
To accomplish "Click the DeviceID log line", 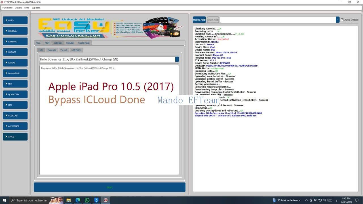I will point(226,66).
